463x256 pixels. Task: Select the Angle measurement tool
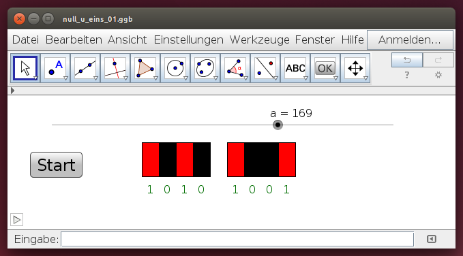pyautogui.click(x=235, y=68)
